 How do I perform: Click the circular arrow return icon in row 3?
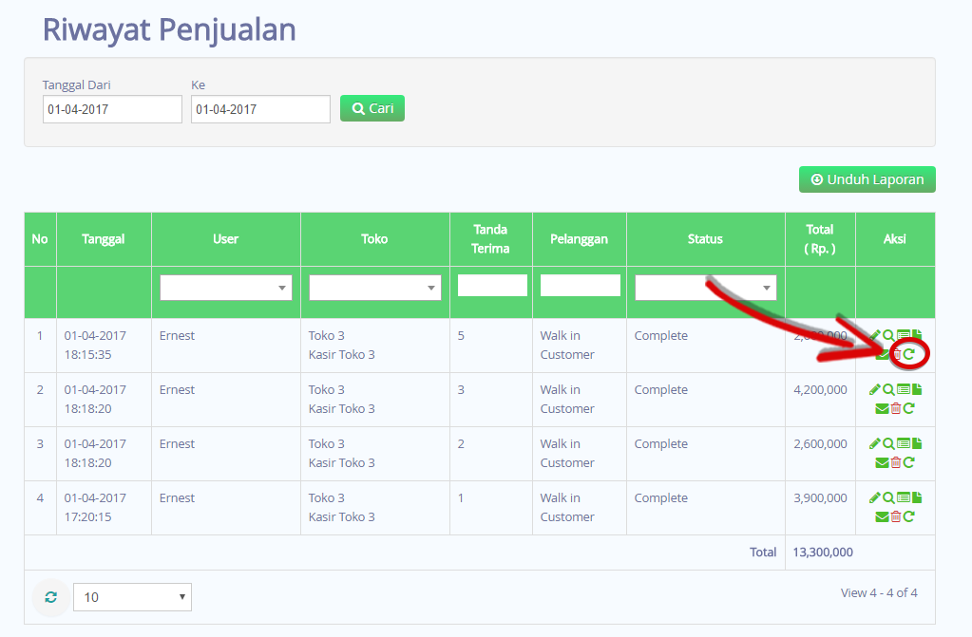coord(909,462)
